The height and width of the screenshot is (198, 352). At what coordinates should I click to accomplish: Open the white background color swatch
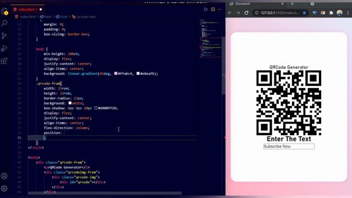coord(70,103)
